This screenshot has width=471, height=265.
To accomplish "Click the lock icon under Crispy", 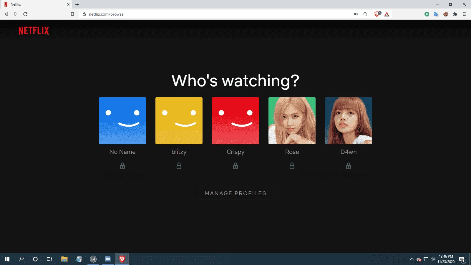I will [235, 166].
